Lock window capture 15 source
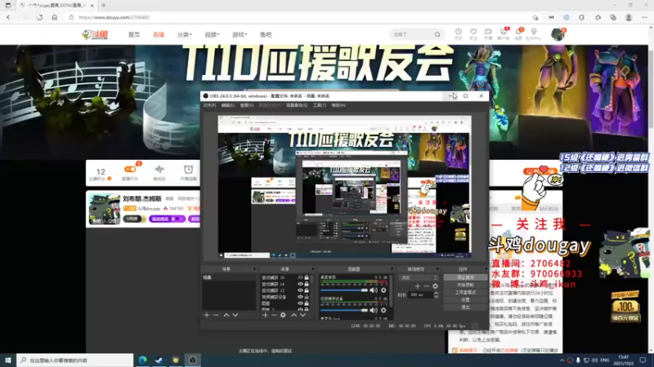654x367 pixels. click(307, 277)
